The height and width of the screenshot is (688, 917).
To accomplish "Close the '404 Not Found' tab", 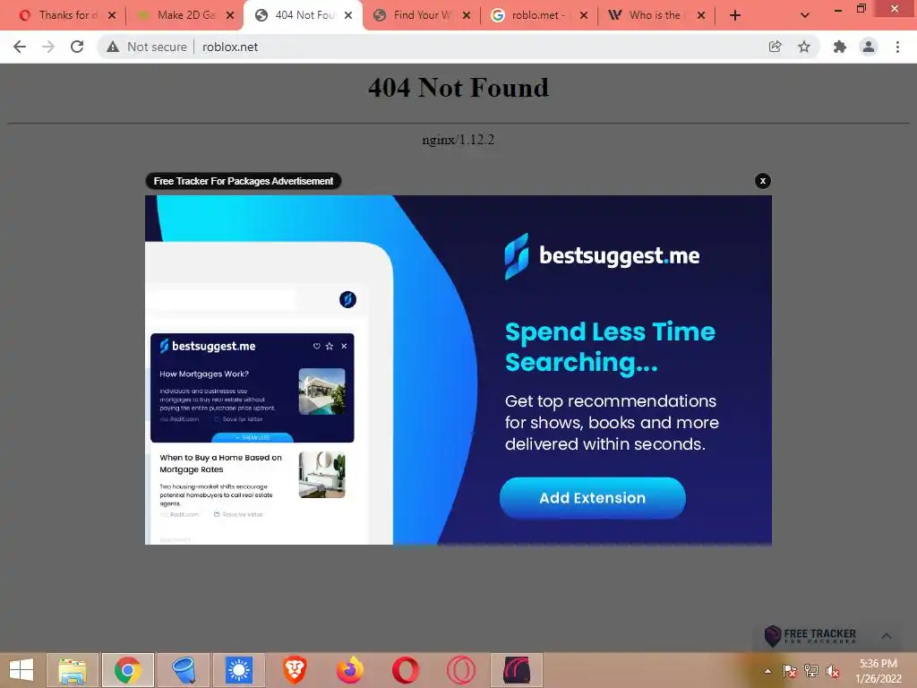I will [x=348, y=15].
